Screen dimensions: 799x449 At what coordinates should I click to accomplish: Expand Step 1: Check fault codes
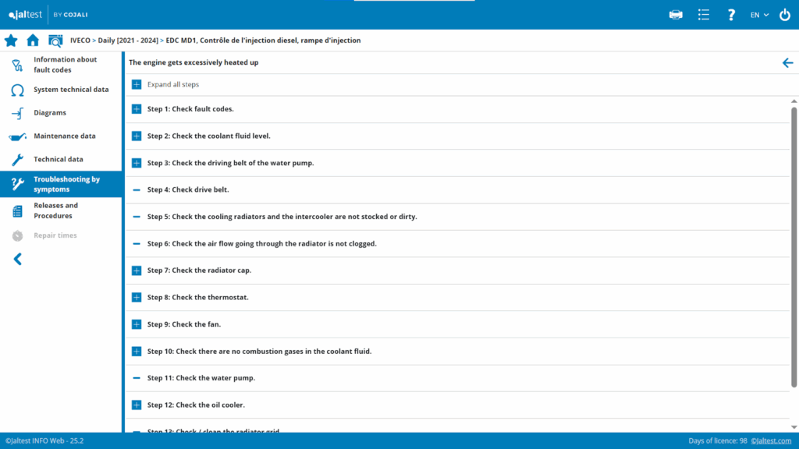pyautogui.click(x=137, y=109)
